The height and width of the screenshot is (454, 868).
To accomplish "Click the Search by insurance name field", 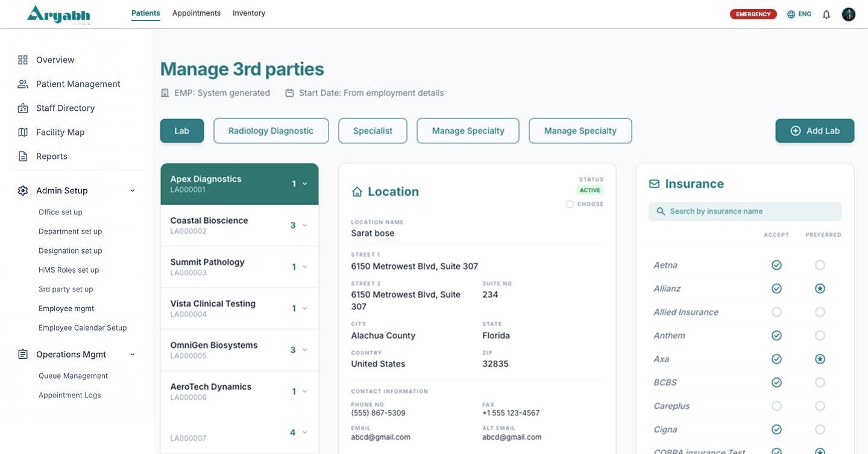I will tap(745, 211).
